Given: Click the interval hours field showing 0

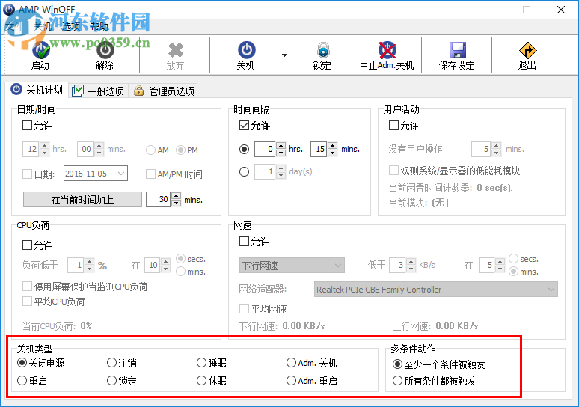Looking at the screenshot, I should [x=265, y=149].
